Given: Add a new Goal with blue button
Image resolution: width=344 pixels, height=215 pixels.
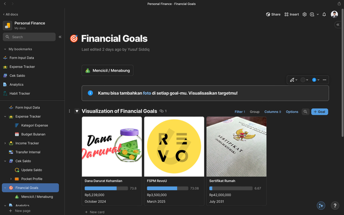Looking at the screenshot, I should pos(320,112).
